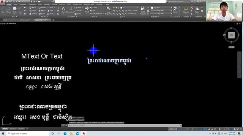Viewport: 243px width, 136px height.
Task: Switch to the Model layout tab
Action: click(x=5, y=128)
